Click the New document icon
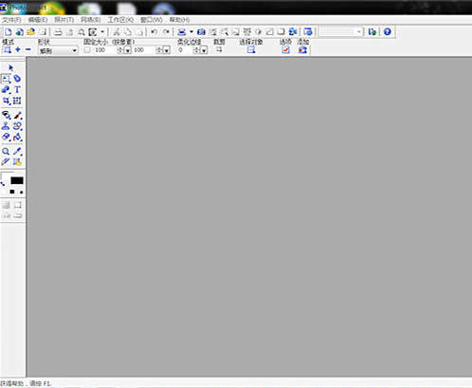Viewport: 472px width, 388px height. [x=9, y=32]
